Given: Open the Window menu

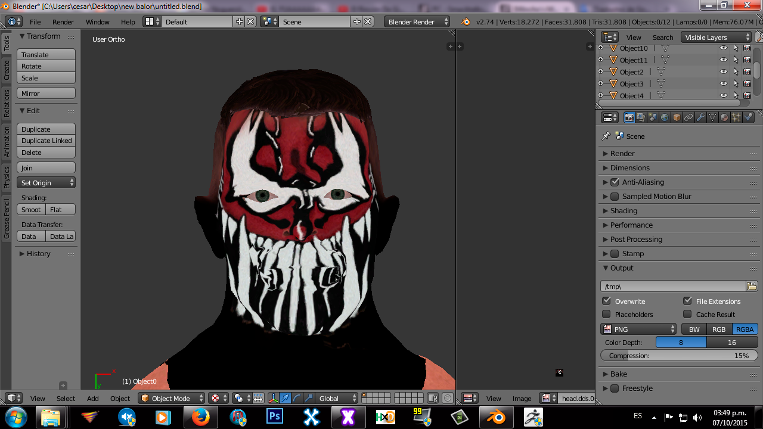Looking at the screenshot, I should coord(97,21).
